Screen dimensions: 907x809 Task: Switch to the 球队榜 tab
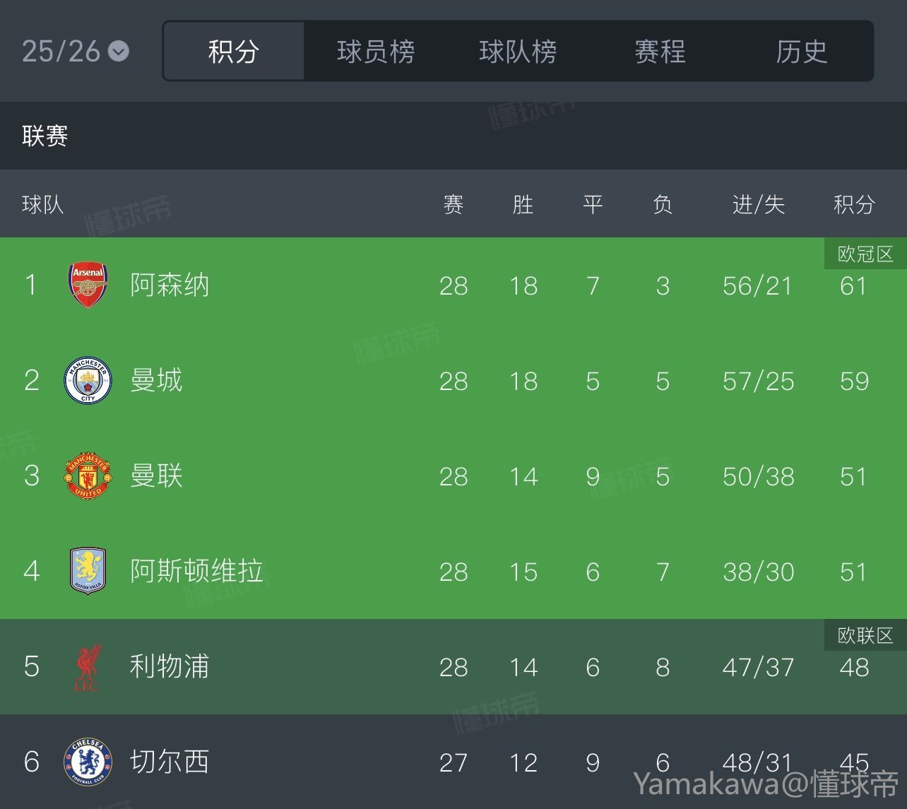point(518,52)
